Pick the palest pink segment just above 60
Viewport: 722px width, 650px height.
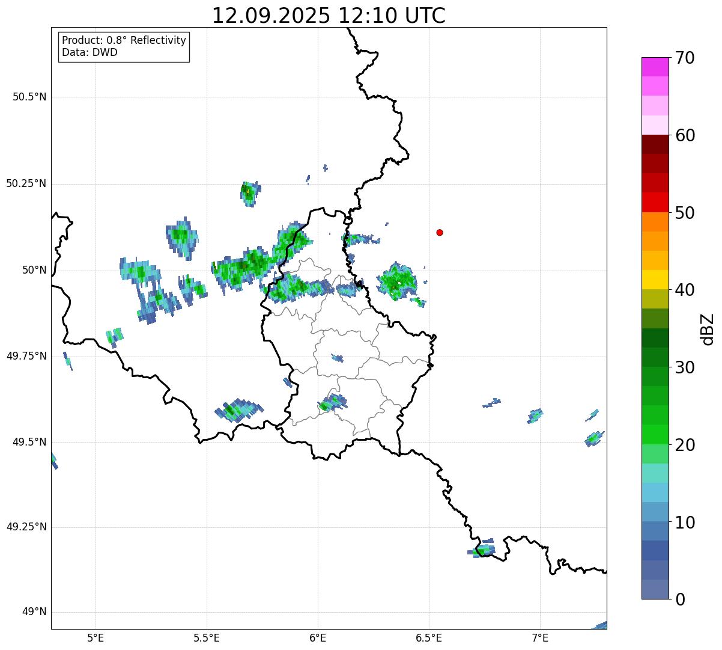(654, 125)
